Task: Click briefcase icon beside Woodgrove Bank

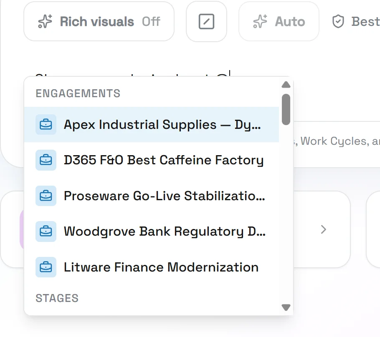Action: [46, 231]
